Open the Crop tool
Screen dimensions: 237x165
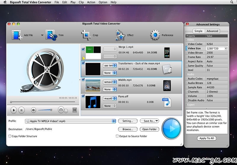[x=86, y=35]
